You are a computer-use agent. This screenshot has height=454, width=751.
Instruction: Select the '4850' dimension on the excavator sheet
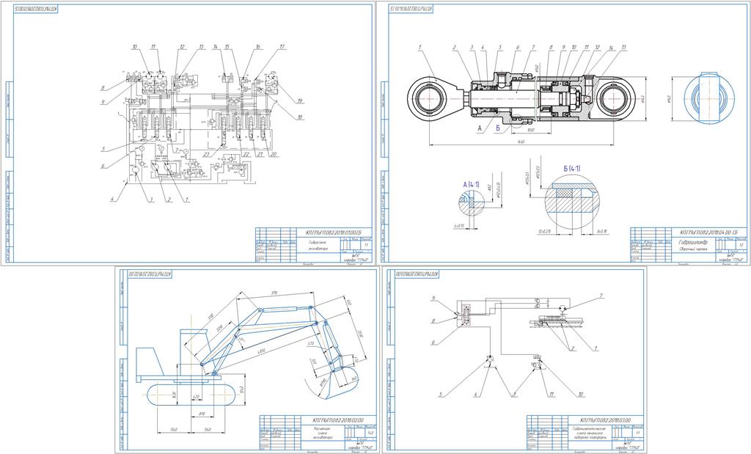click(x=262, y=351)
